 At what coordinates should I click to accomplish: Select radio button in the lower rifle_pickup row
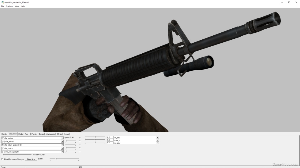point(80,148)
